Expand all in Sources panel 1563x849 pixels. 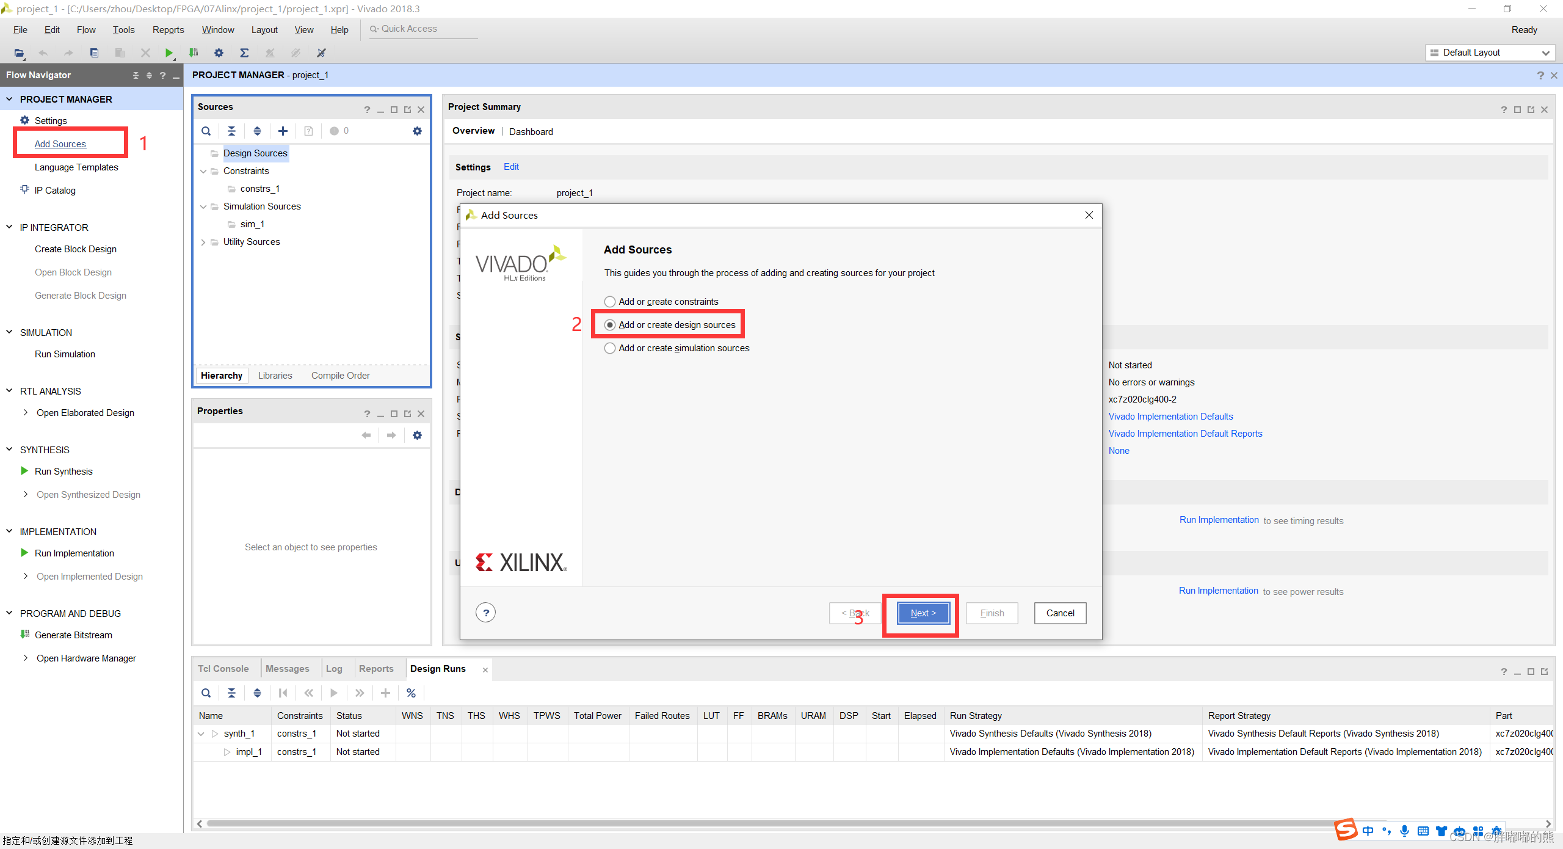coord(257,131)
